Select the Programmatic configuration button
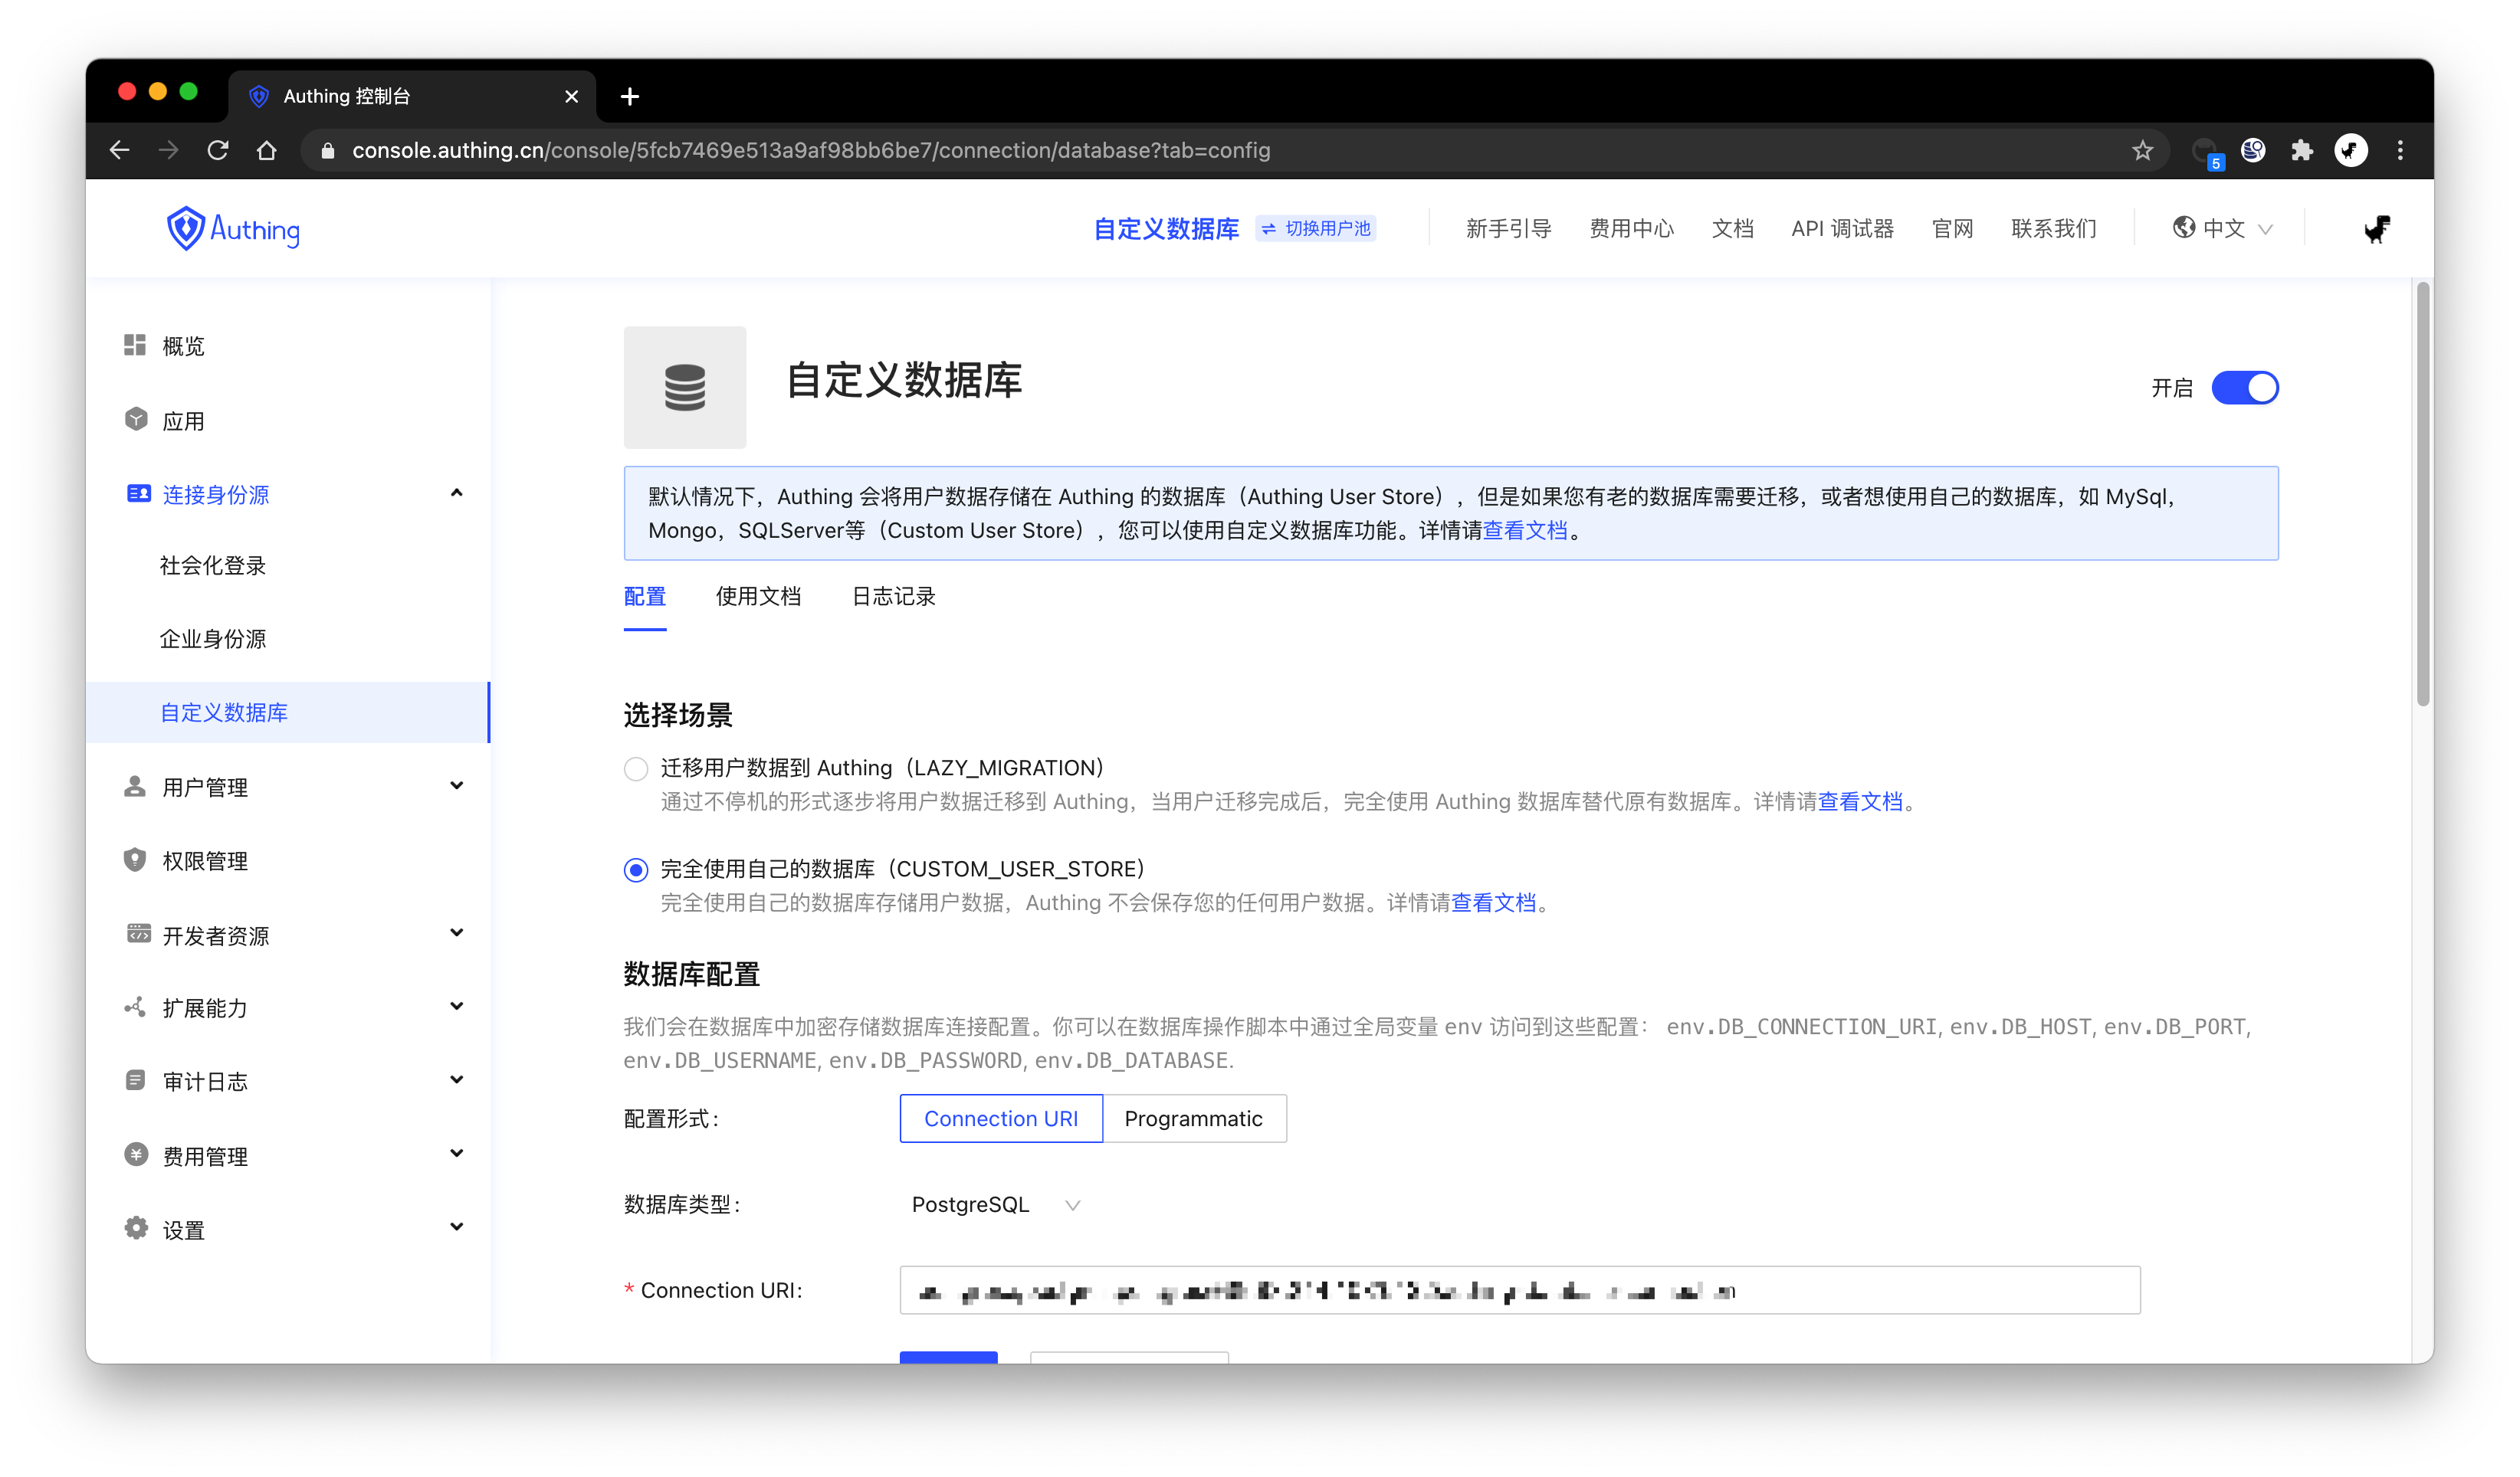This screenshot has width=2520, height=1477. click(x=1193, y=1118)
